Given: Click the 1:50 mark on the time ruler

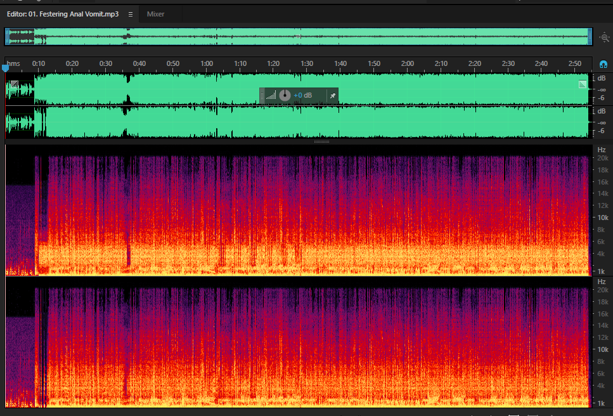Looking at the screenshot, I should pos(374,63).
